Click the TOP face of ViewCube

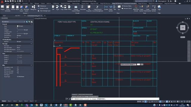tap(183, 28)
